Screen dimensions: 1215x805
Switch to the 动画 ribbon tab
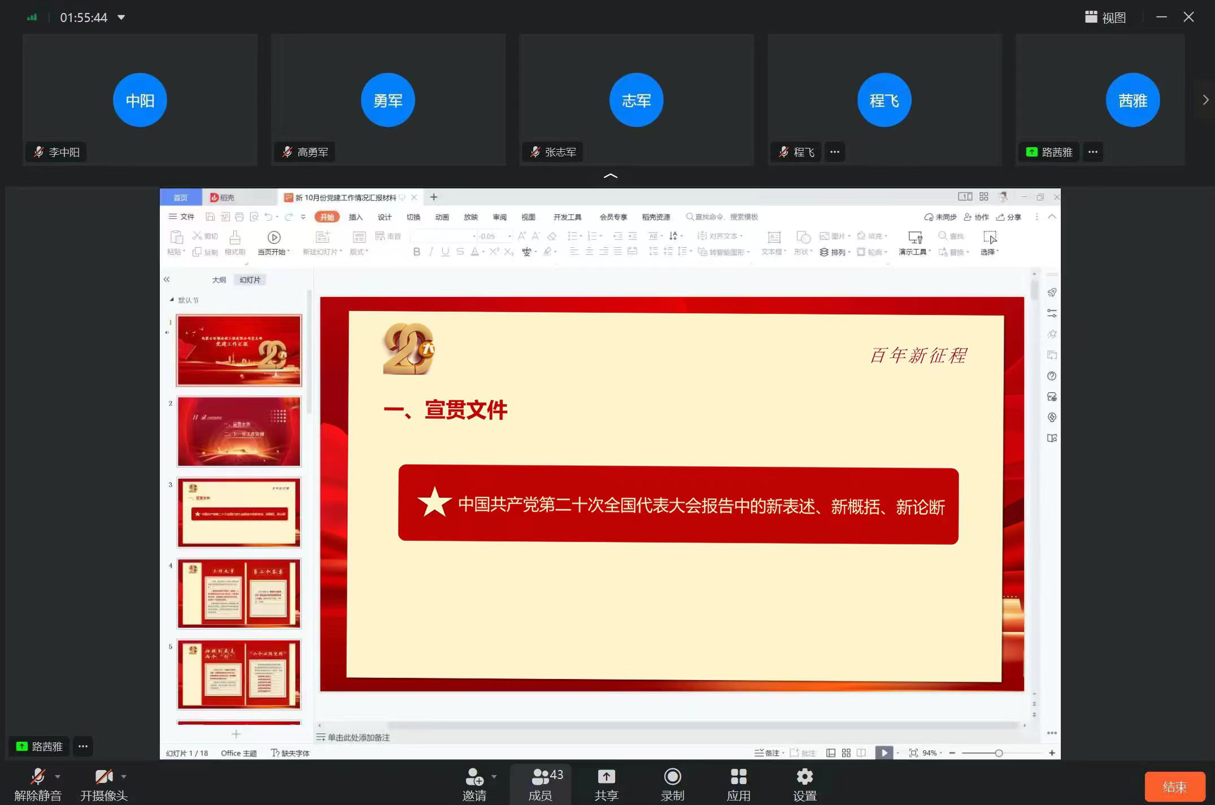pyautogui.click(x=442, y=217)
